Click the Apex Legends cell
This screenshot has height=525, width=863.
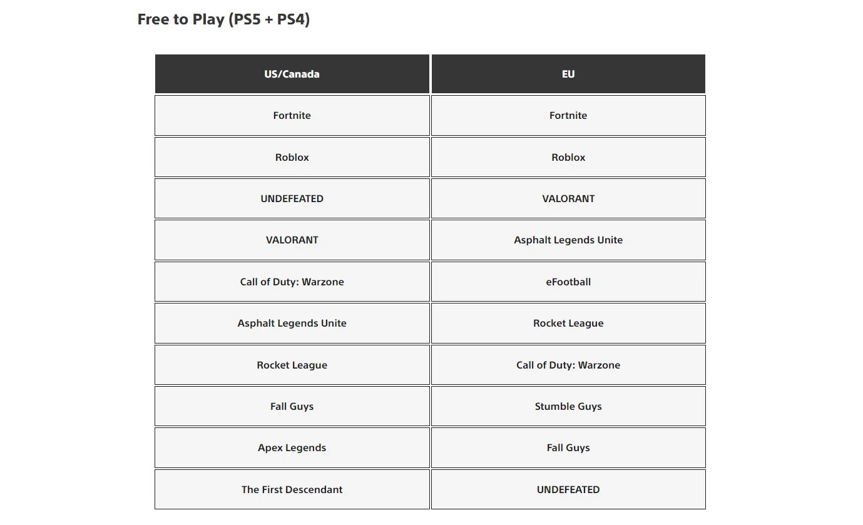292,447
